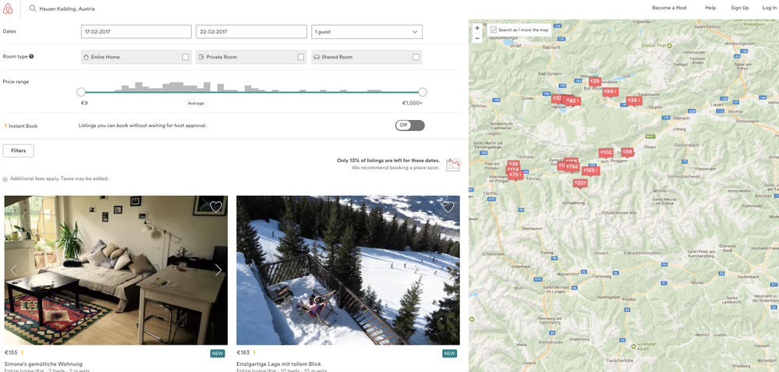Show next photo of Simone's listing
This screenshot has height=372, width=779.
point(218,270)
